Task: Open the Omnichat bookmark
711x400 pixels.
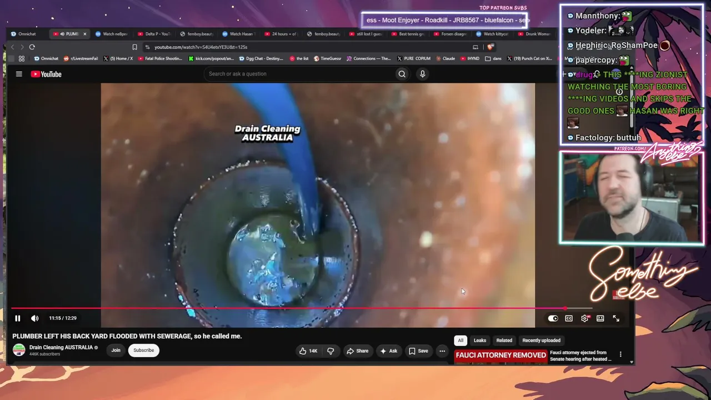Action: pos(46,58)
